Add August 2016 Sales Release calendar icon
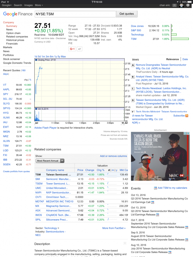 pyautogui.click(x=187, y=240)
